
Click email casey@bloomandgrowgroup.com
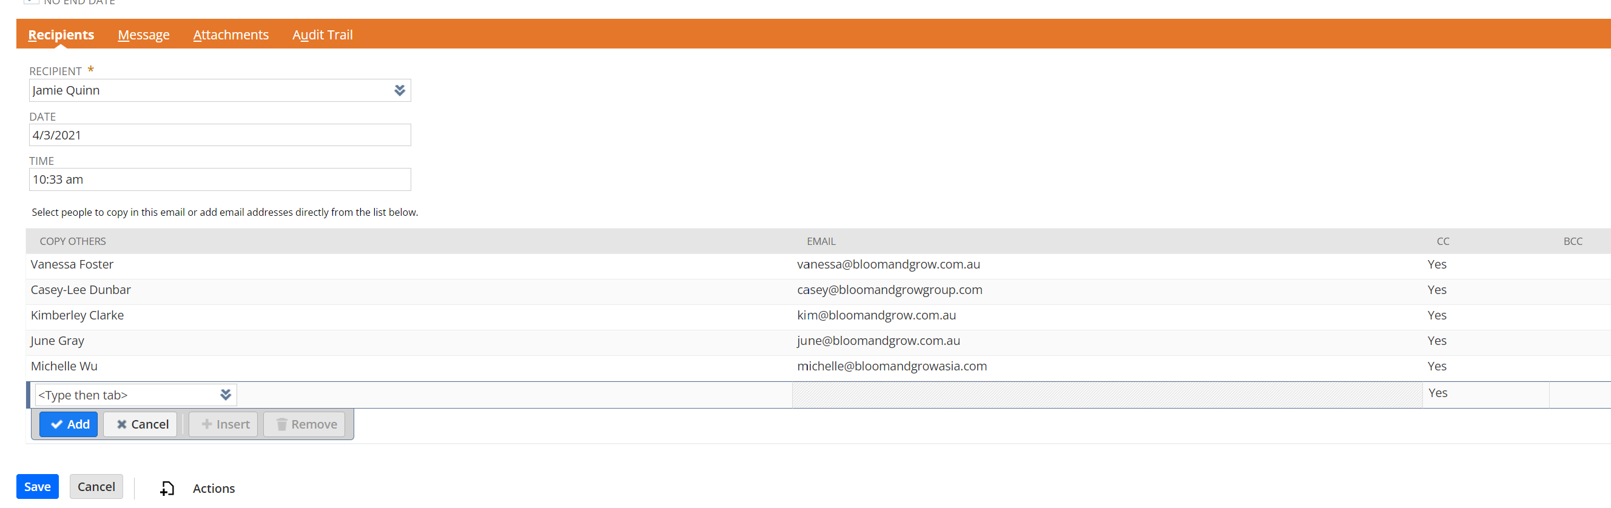pos(889,290)
